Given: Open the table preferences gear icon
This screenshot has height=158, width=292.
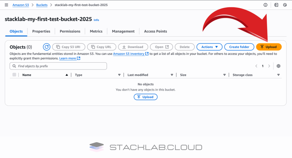Looking at the screenshot, I should tap(278, 66).
